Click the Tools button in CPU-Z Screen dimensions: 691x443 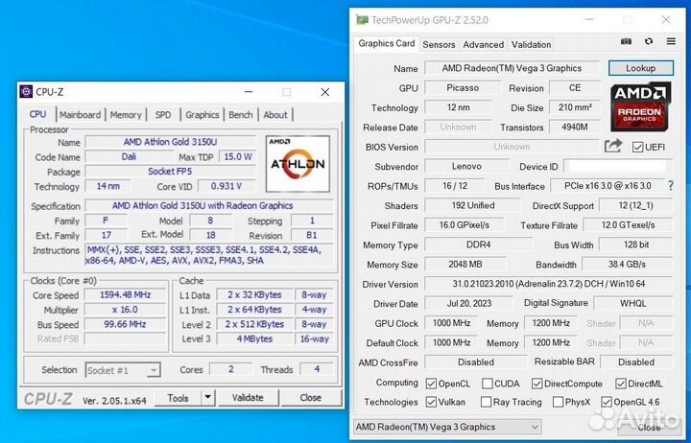click(179, 398)
